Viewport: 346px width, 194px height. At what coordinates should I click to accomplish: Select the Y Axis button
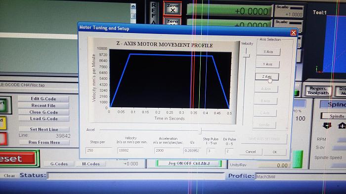coord(268,64)
